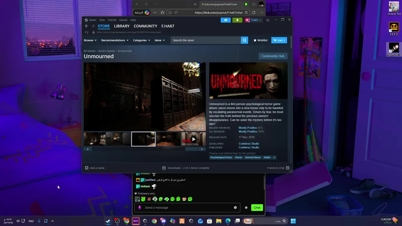
Task: Follow the Action Games breadcrumb
Action: 106,51
